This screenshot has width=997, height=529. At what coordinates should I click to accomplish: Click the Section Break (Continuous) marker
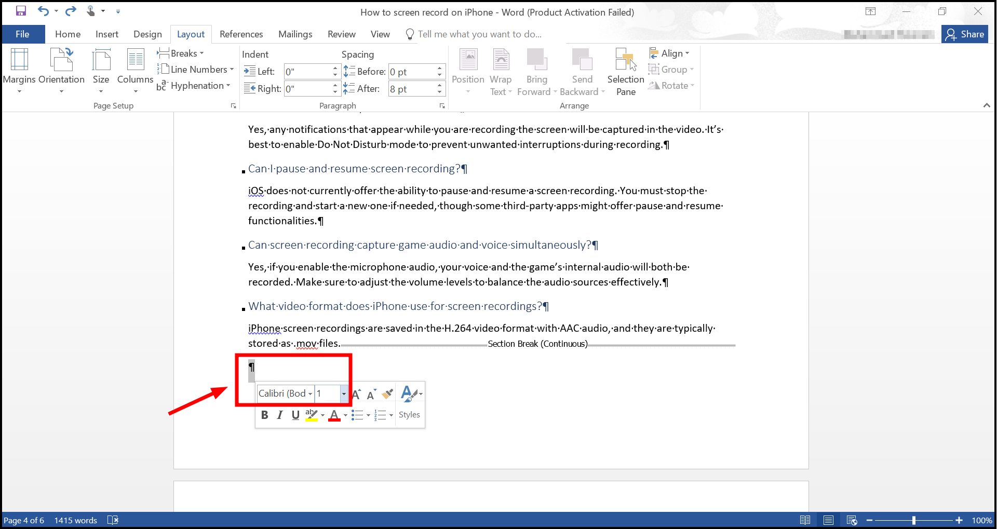click(x=537, y=344)
